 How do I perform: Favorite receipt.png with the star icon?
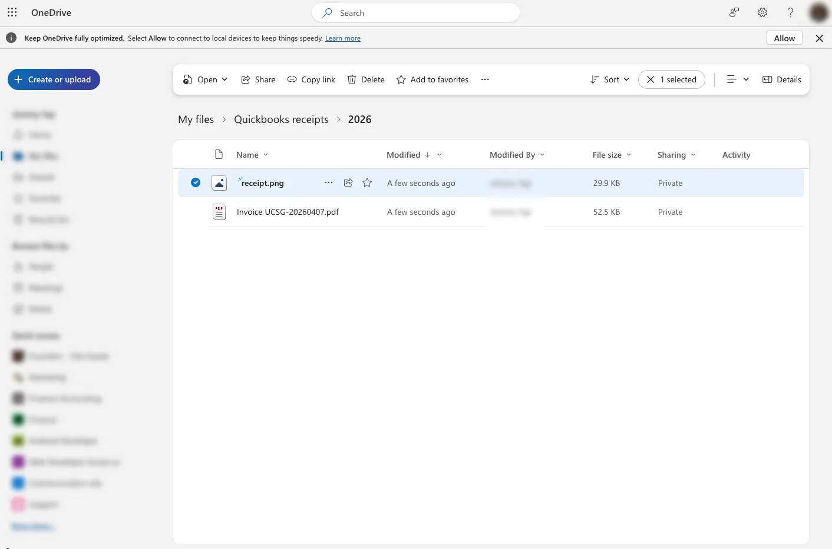[367, 183]
